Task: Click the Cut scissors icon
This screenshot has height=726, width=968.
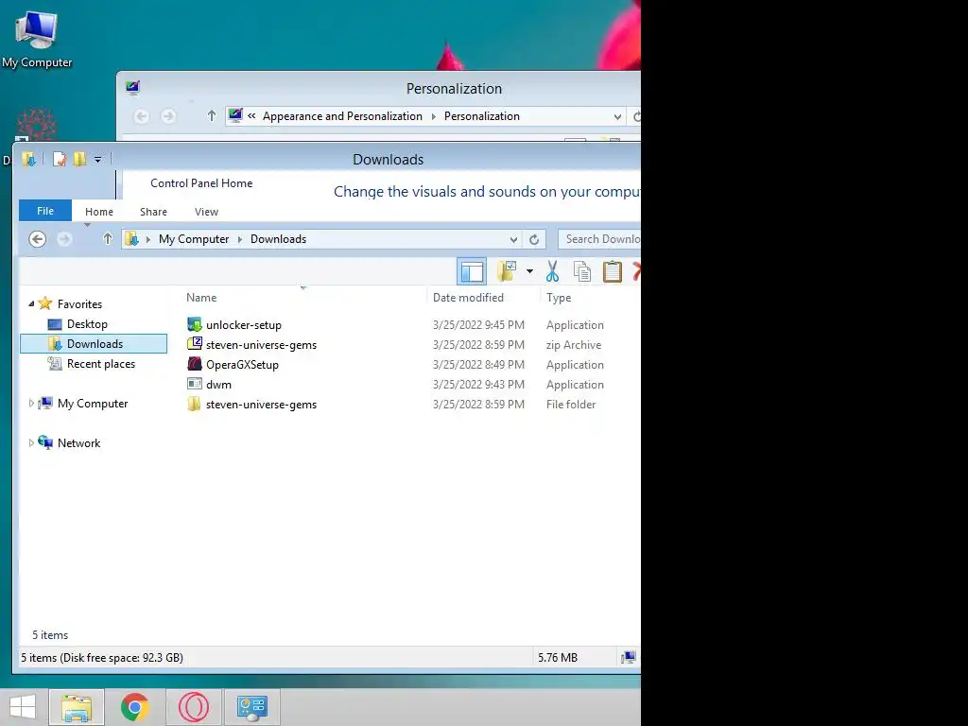Action: [x=552, y=271]
